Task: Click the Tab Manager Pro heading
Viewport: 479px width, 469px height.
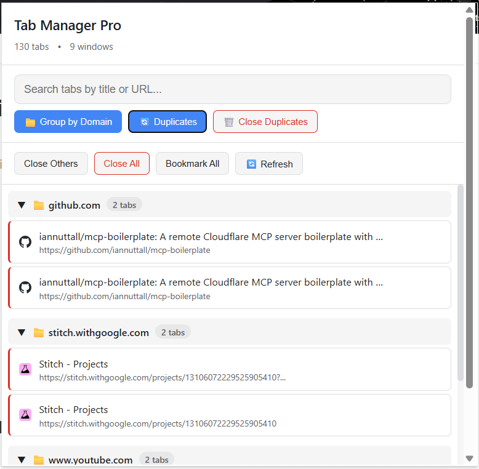Action: (x=68, y=25)
